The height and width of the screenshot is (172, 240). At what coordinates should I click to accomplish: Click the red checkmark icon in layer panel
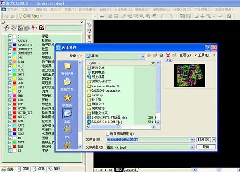[x=42, y=28]
